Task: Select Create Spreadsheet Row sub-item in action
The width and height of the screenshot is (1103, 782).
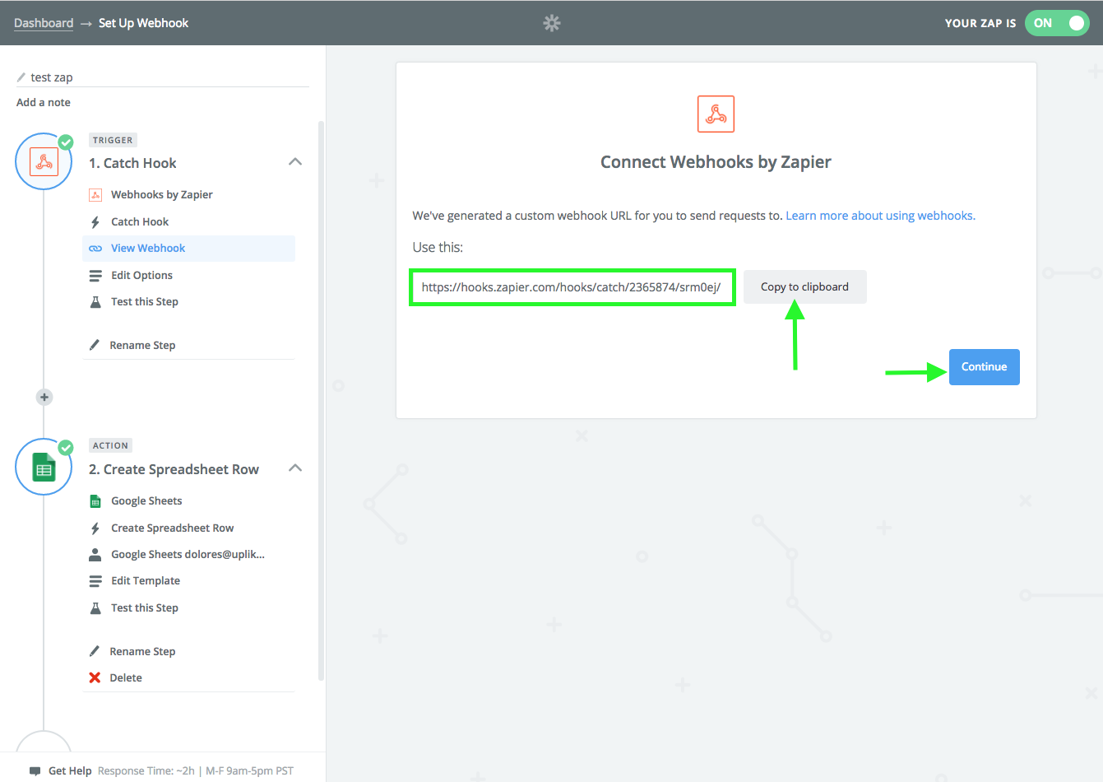Action: (x=173, y=528)
